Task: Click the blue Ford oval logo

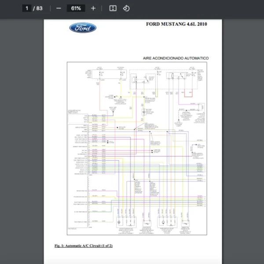Action: click(x=83, y=28)
